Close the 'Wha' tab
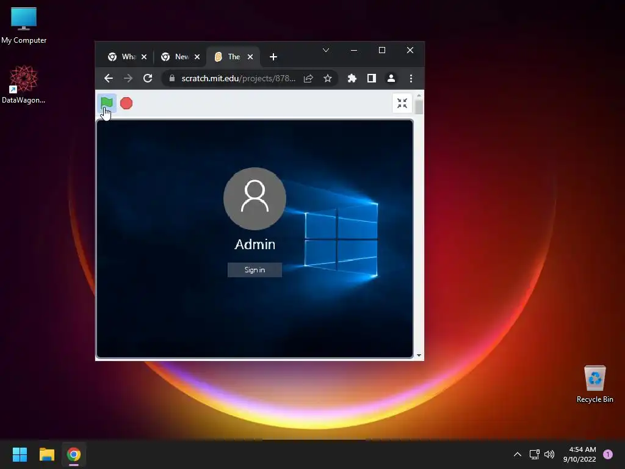Image resolution: width=625 pixels, height=469 pixels. pos(144,57)
